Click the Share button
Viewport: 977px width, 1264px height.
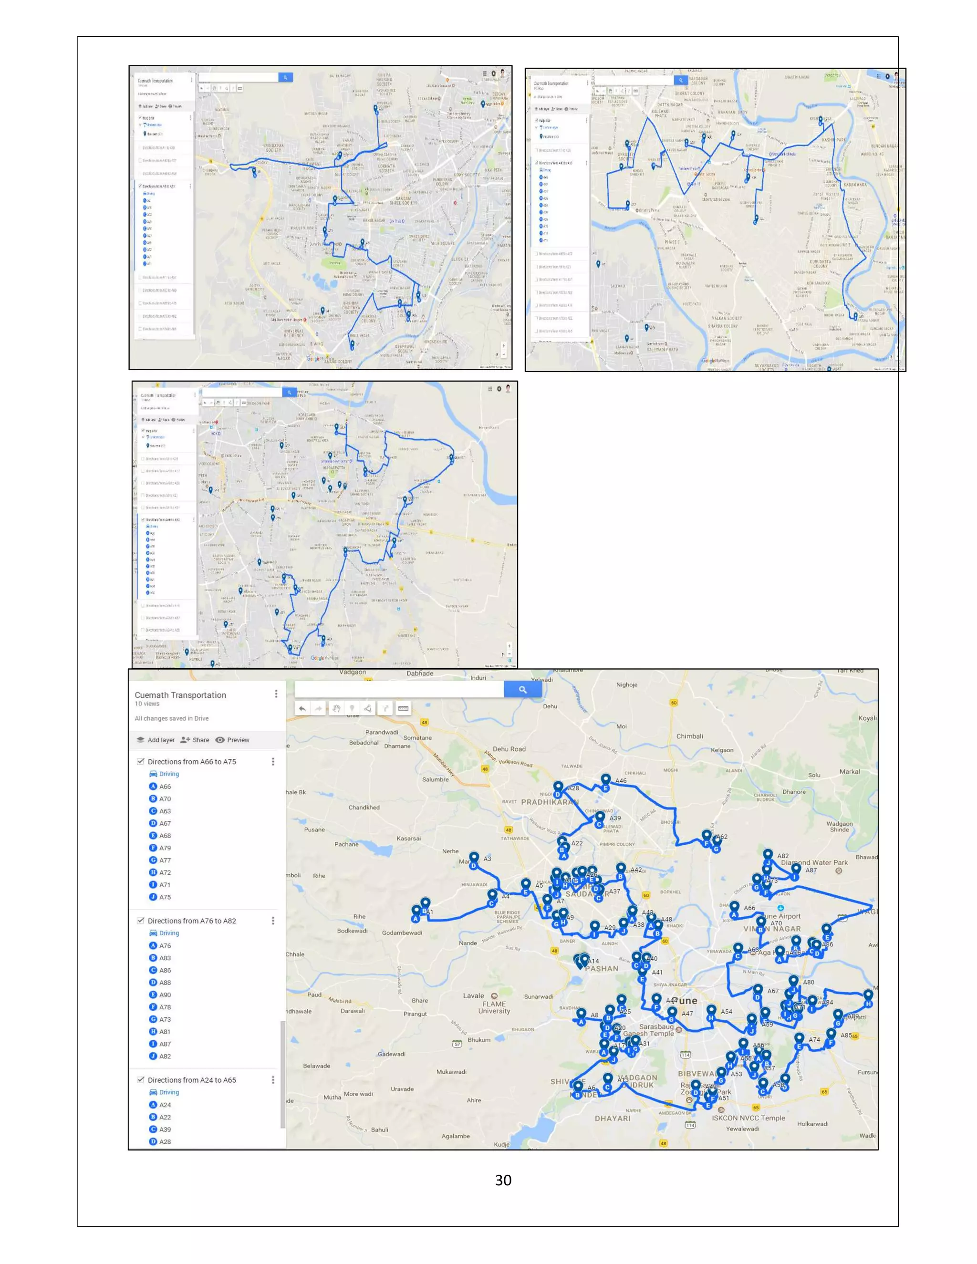(x=195, y=740)
